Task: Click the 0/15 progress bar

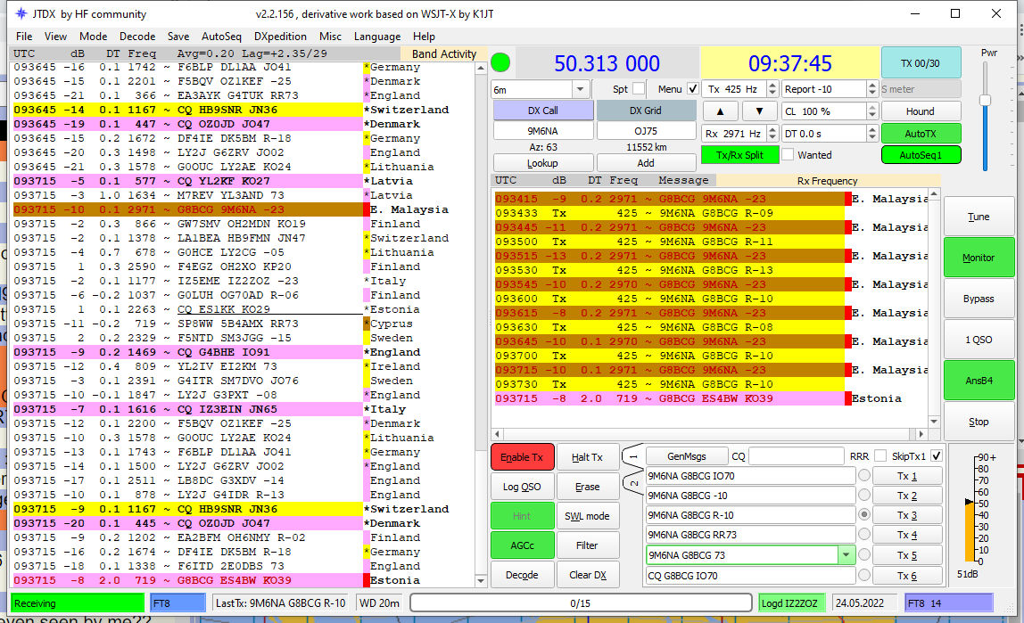Action: click(x=581, y=603)
